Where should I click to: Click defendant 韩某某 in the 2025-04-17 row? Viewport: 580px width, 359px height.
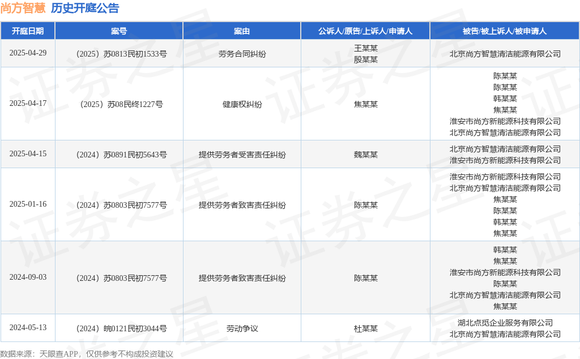[x=505, y=99]
